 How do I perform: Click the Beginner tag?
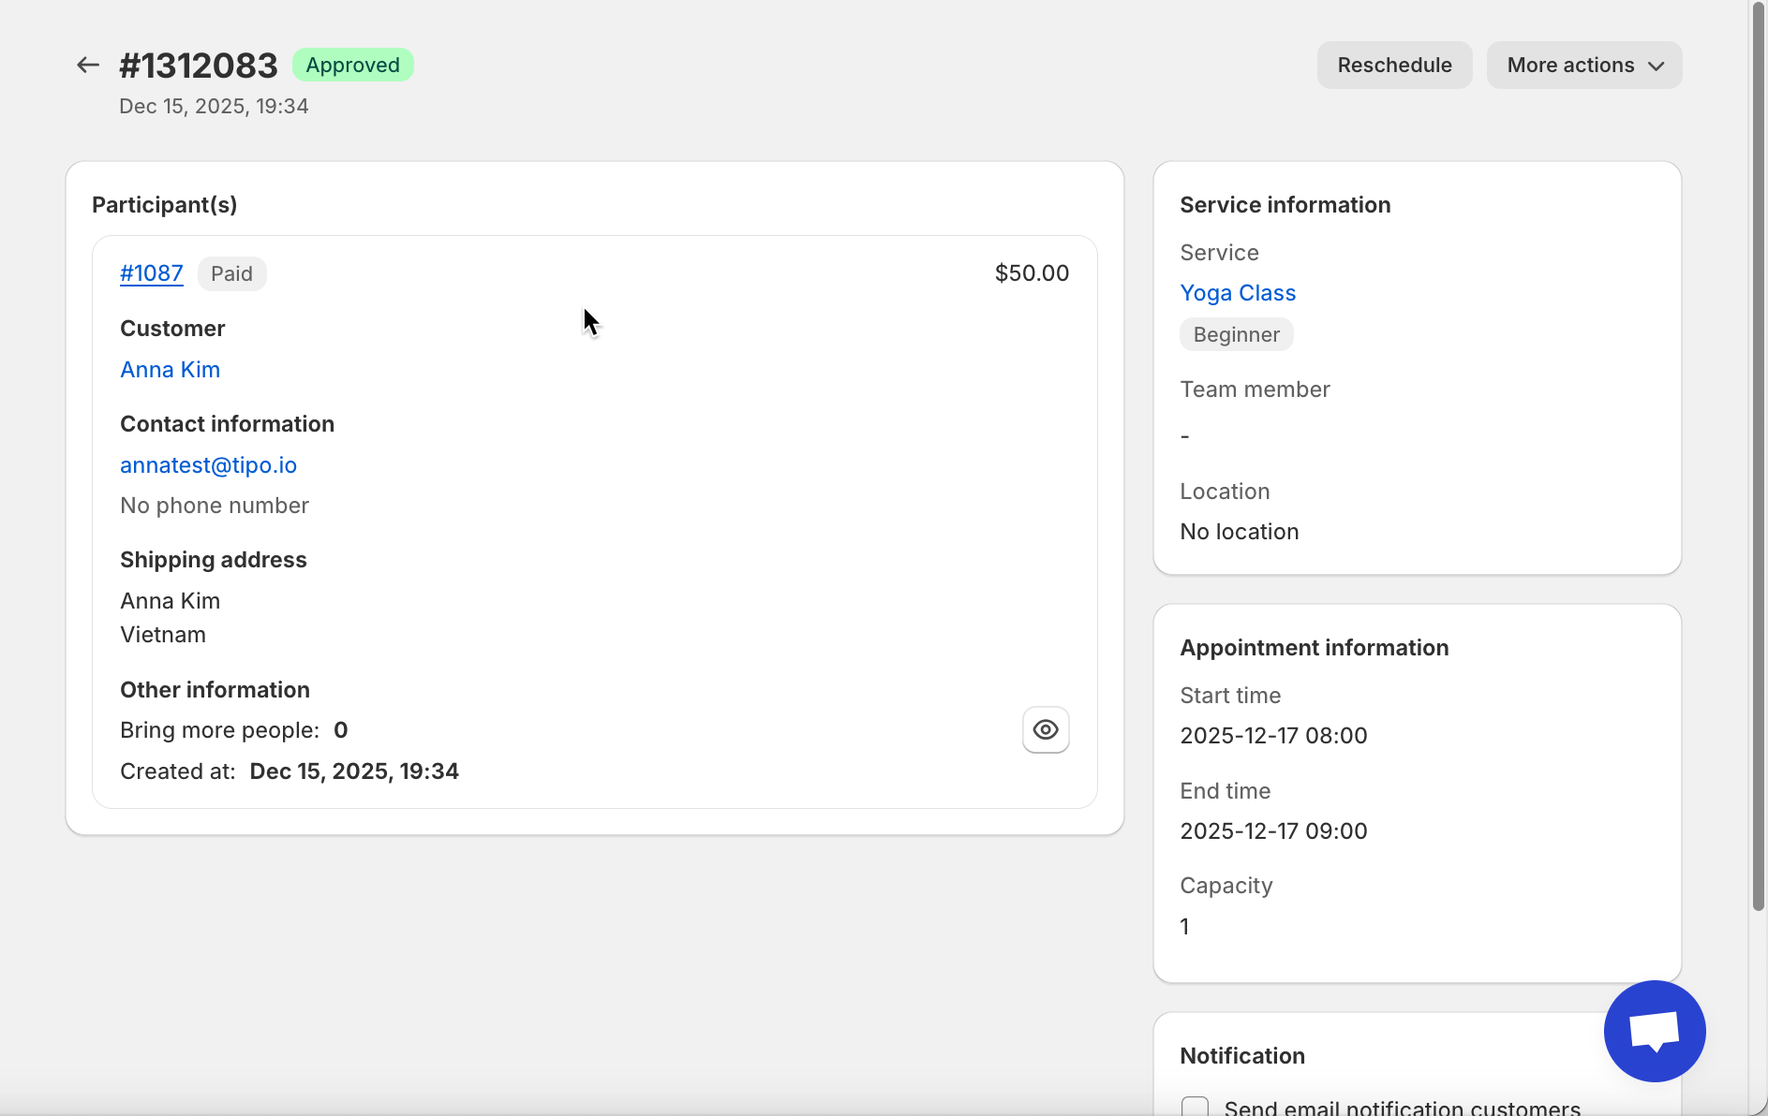(x=1236, y=334)
